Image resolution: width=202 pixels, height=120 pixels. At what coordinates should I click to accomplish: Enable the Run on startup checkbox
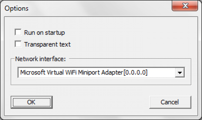18,33
